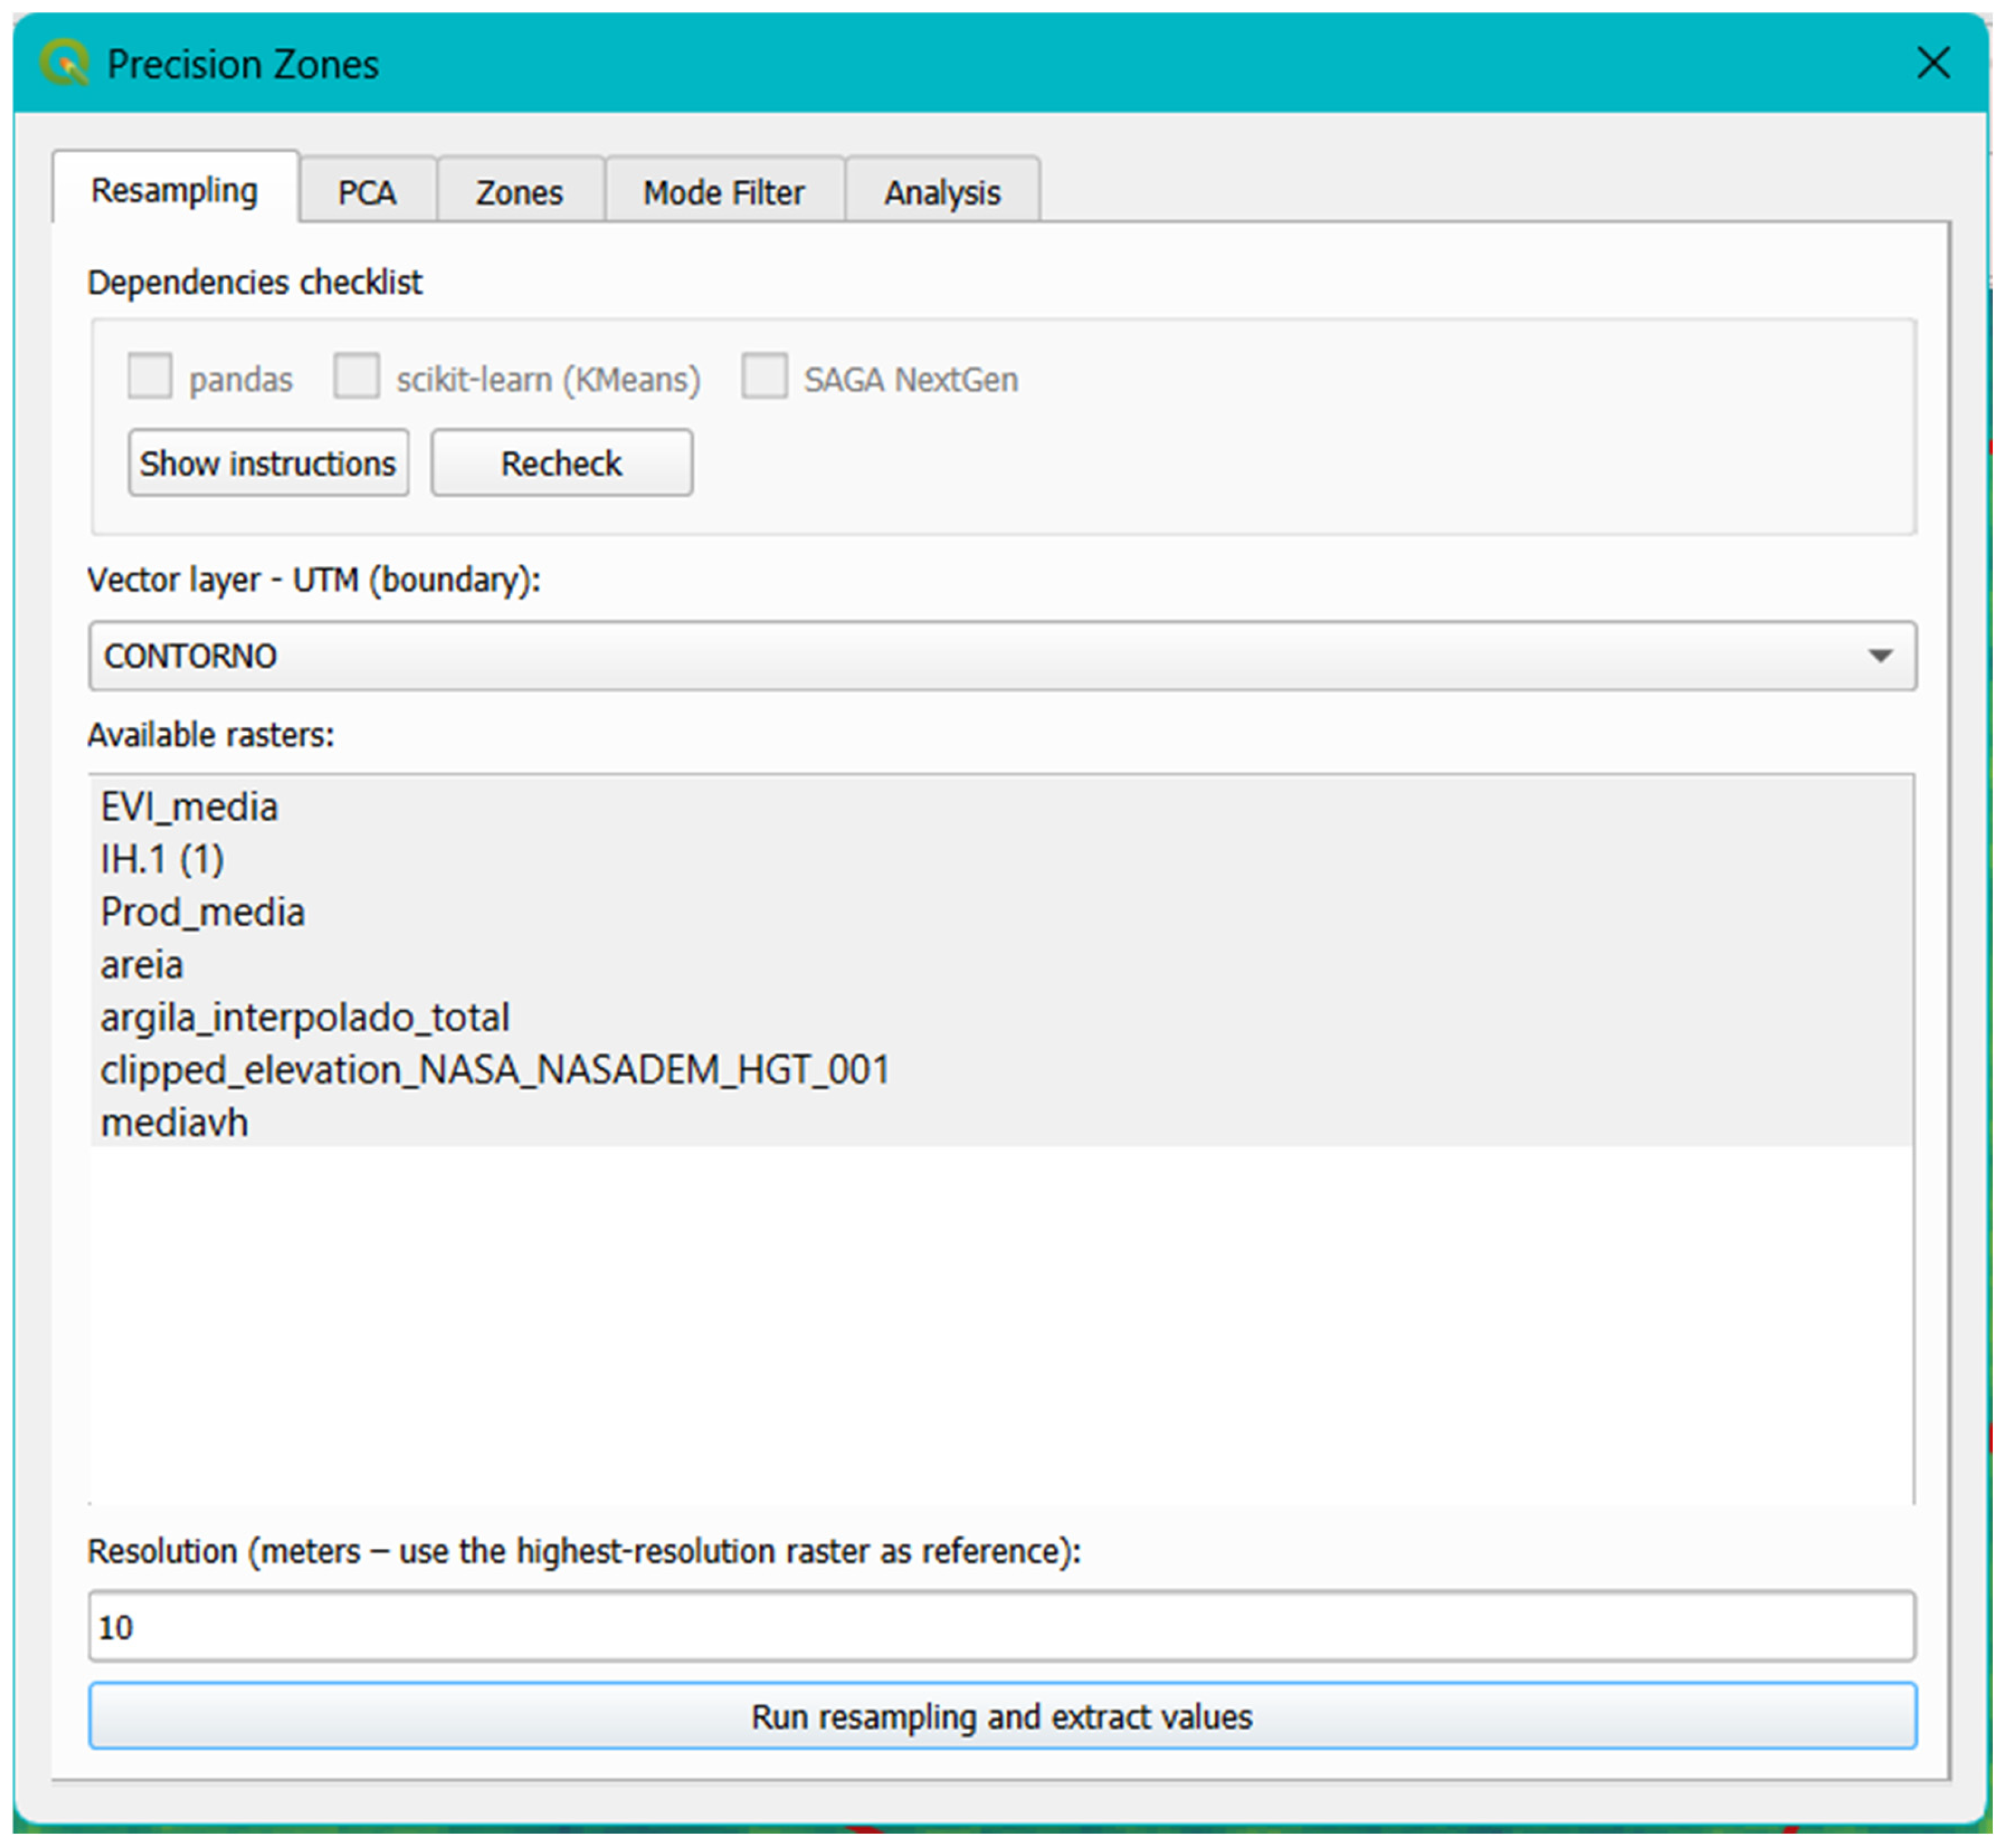
Task: Go to the Mode Filter tab
Action: tap(723, 192)
